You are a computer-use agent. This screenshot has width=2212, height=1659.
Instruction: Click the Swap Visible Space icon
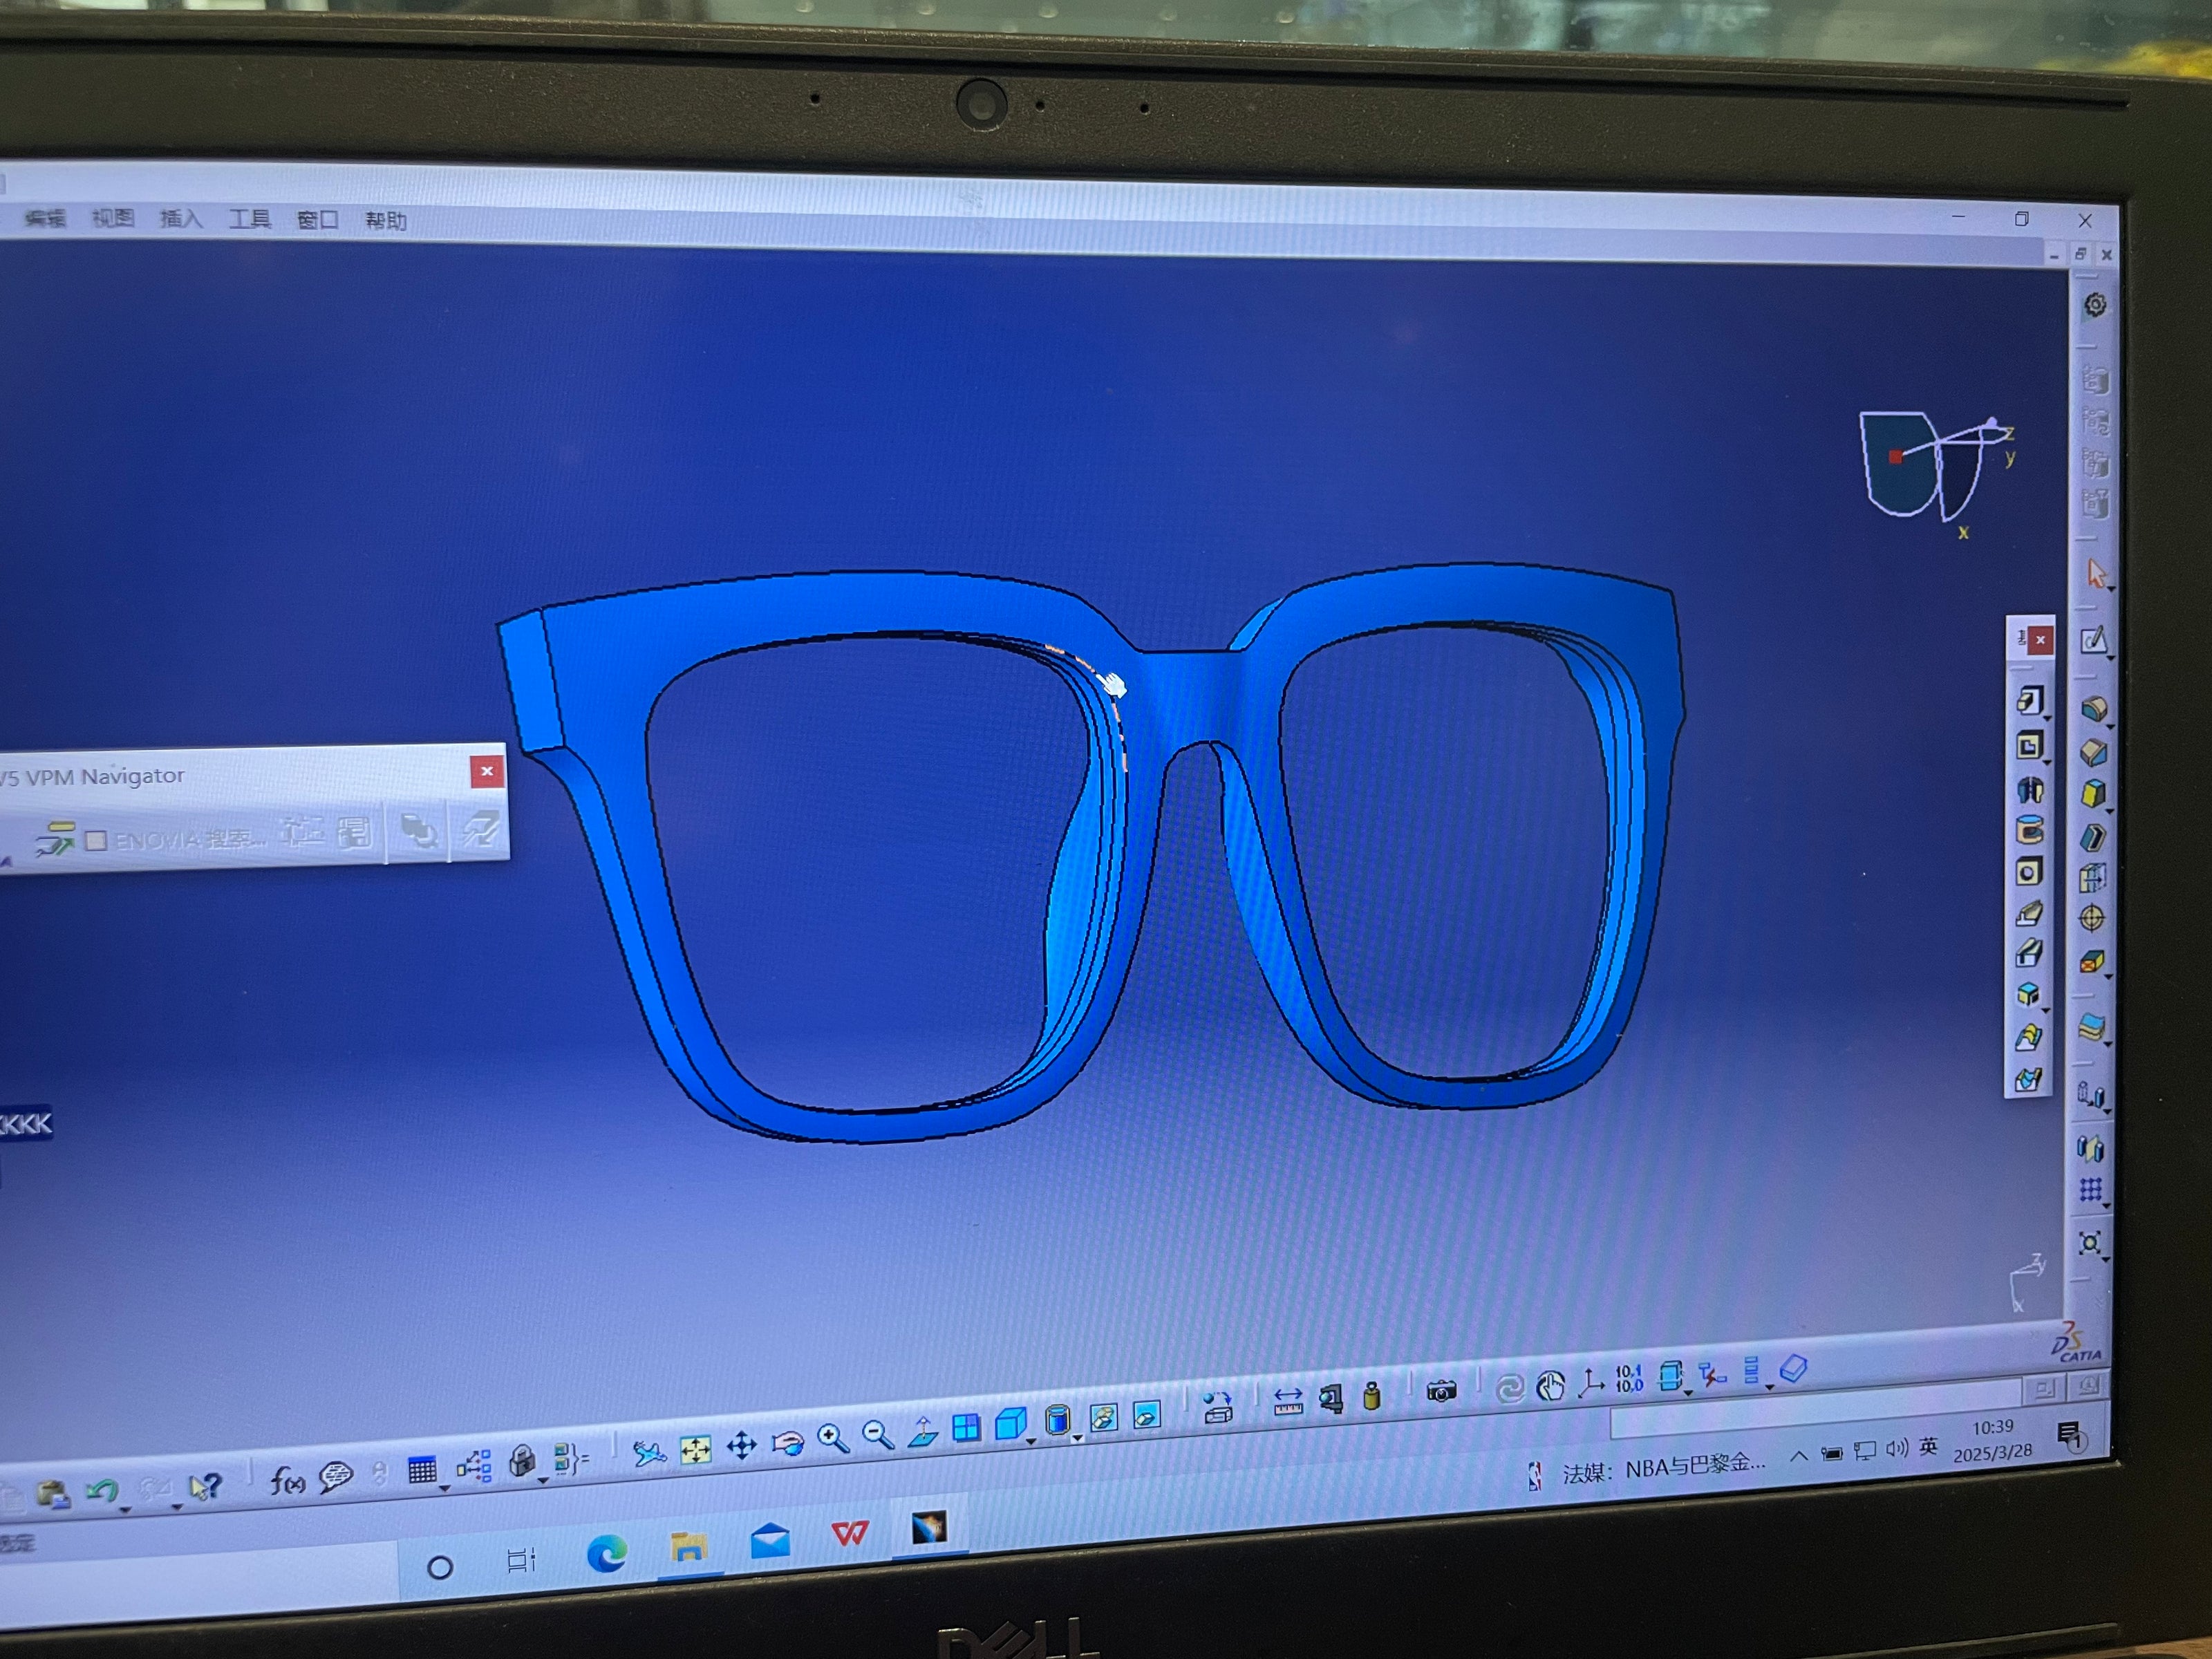tap(1147, 1414)
